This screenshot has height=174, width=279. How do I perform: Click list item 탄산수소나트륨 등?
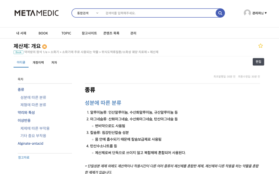click(x=104, y=146)
